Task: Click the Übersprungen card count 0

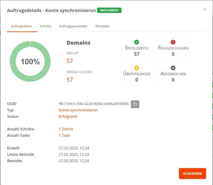Action: pyautogui.click(x=137, y=80)
